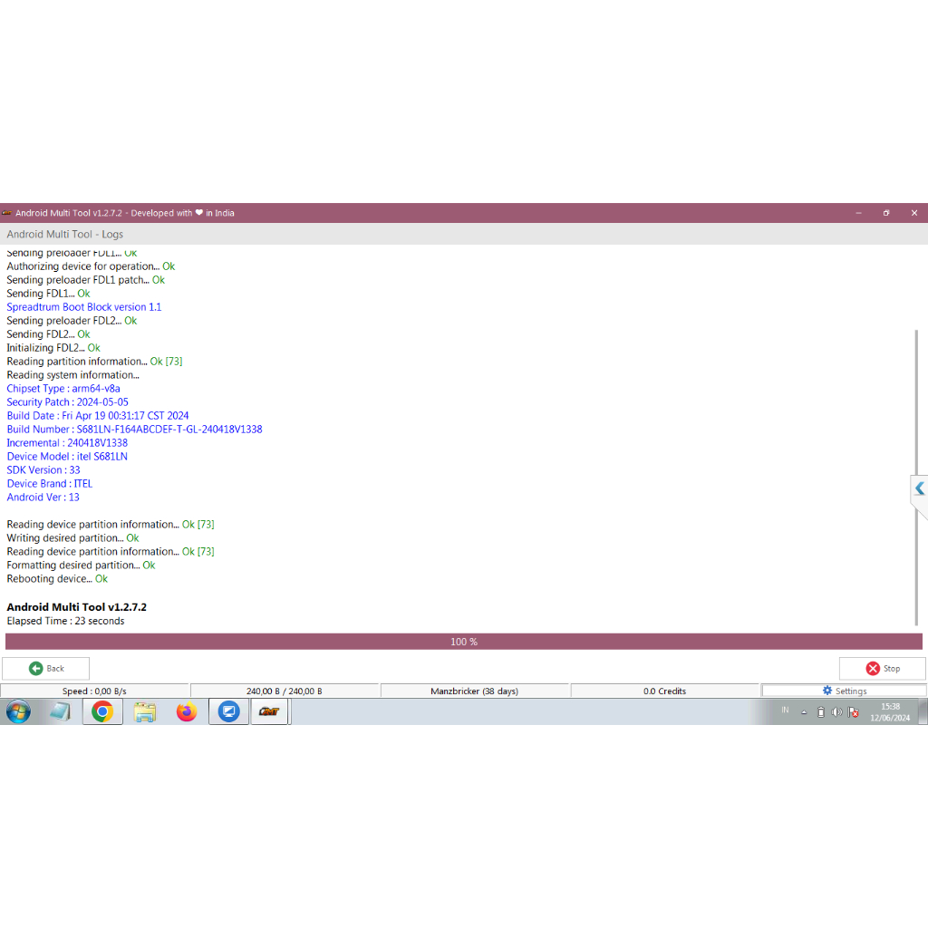Open the taskbar clock showing 15:38
928x928 pixels.
[890, 712]
